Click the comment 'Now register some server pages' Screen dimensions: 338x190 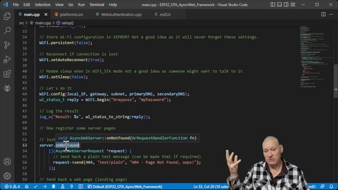coord(78,128)
